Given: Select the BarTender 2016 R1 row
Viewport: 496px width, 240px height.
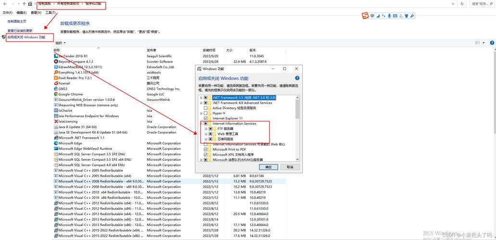Looking at the screenshot, I should pos(169,56).
